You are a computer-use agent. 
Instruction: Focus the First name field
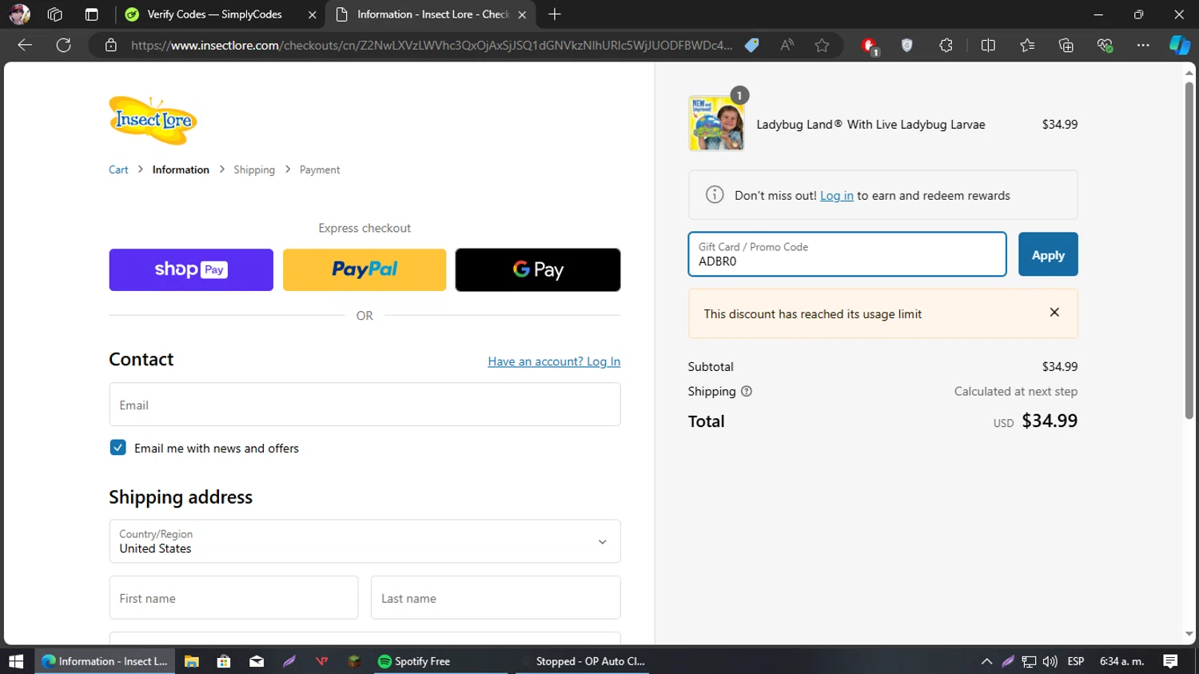point(233,598)
